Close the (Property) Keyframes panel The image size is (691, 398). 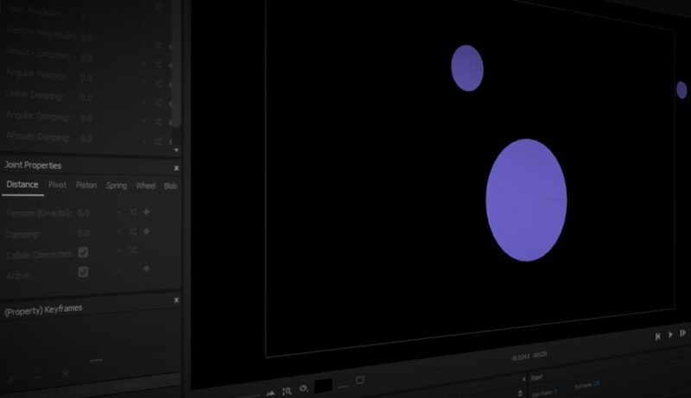click(176, 300)
